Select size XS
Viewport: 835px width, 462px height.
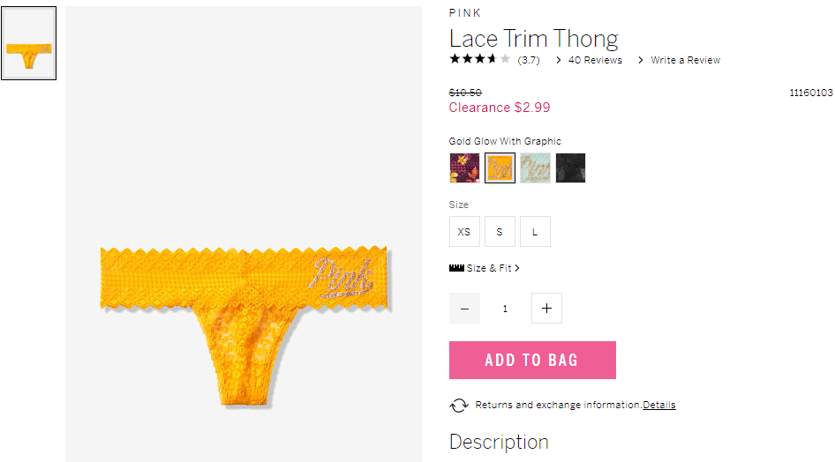[464, 232]
